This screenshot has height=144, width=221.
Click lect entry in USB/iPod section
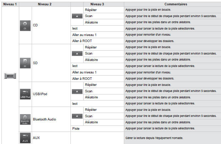[x=75, y=104]
